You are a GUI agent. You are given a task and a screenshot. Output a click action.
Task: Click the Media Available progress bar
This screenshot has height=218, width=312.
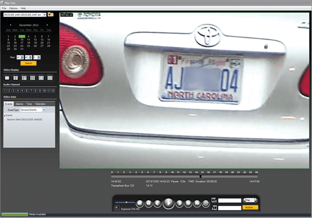pyautogui.click(x=15, y=214)
